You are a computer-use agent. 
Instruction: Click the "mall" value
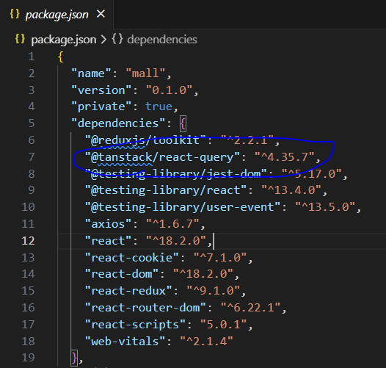click(145, 73)
